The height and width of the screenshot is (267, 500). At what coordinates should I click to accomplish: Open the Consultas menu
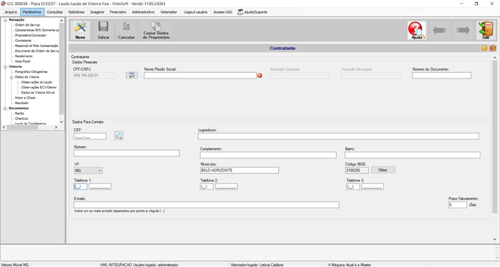55,12
